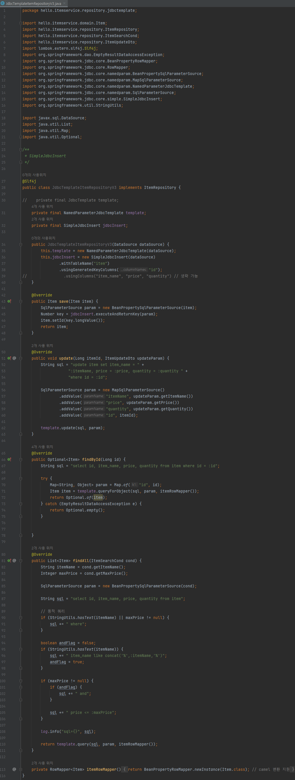Open usages hint above the @Slf4j class declaration
The width and height of the screenshot is (295, 780).
coord(34,175)
